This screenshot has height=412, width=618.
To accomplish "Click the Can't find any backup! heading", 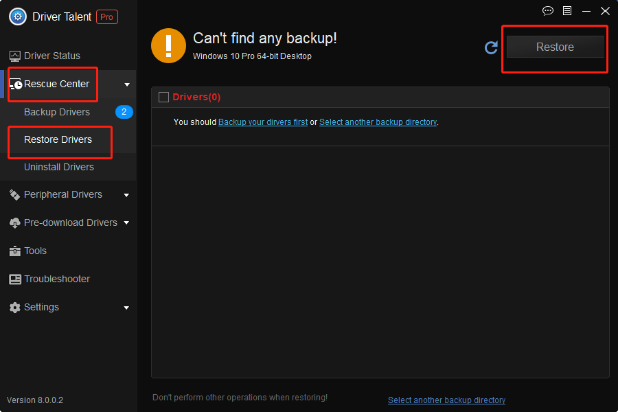I will pyautogui.click(x=265, y=38).
